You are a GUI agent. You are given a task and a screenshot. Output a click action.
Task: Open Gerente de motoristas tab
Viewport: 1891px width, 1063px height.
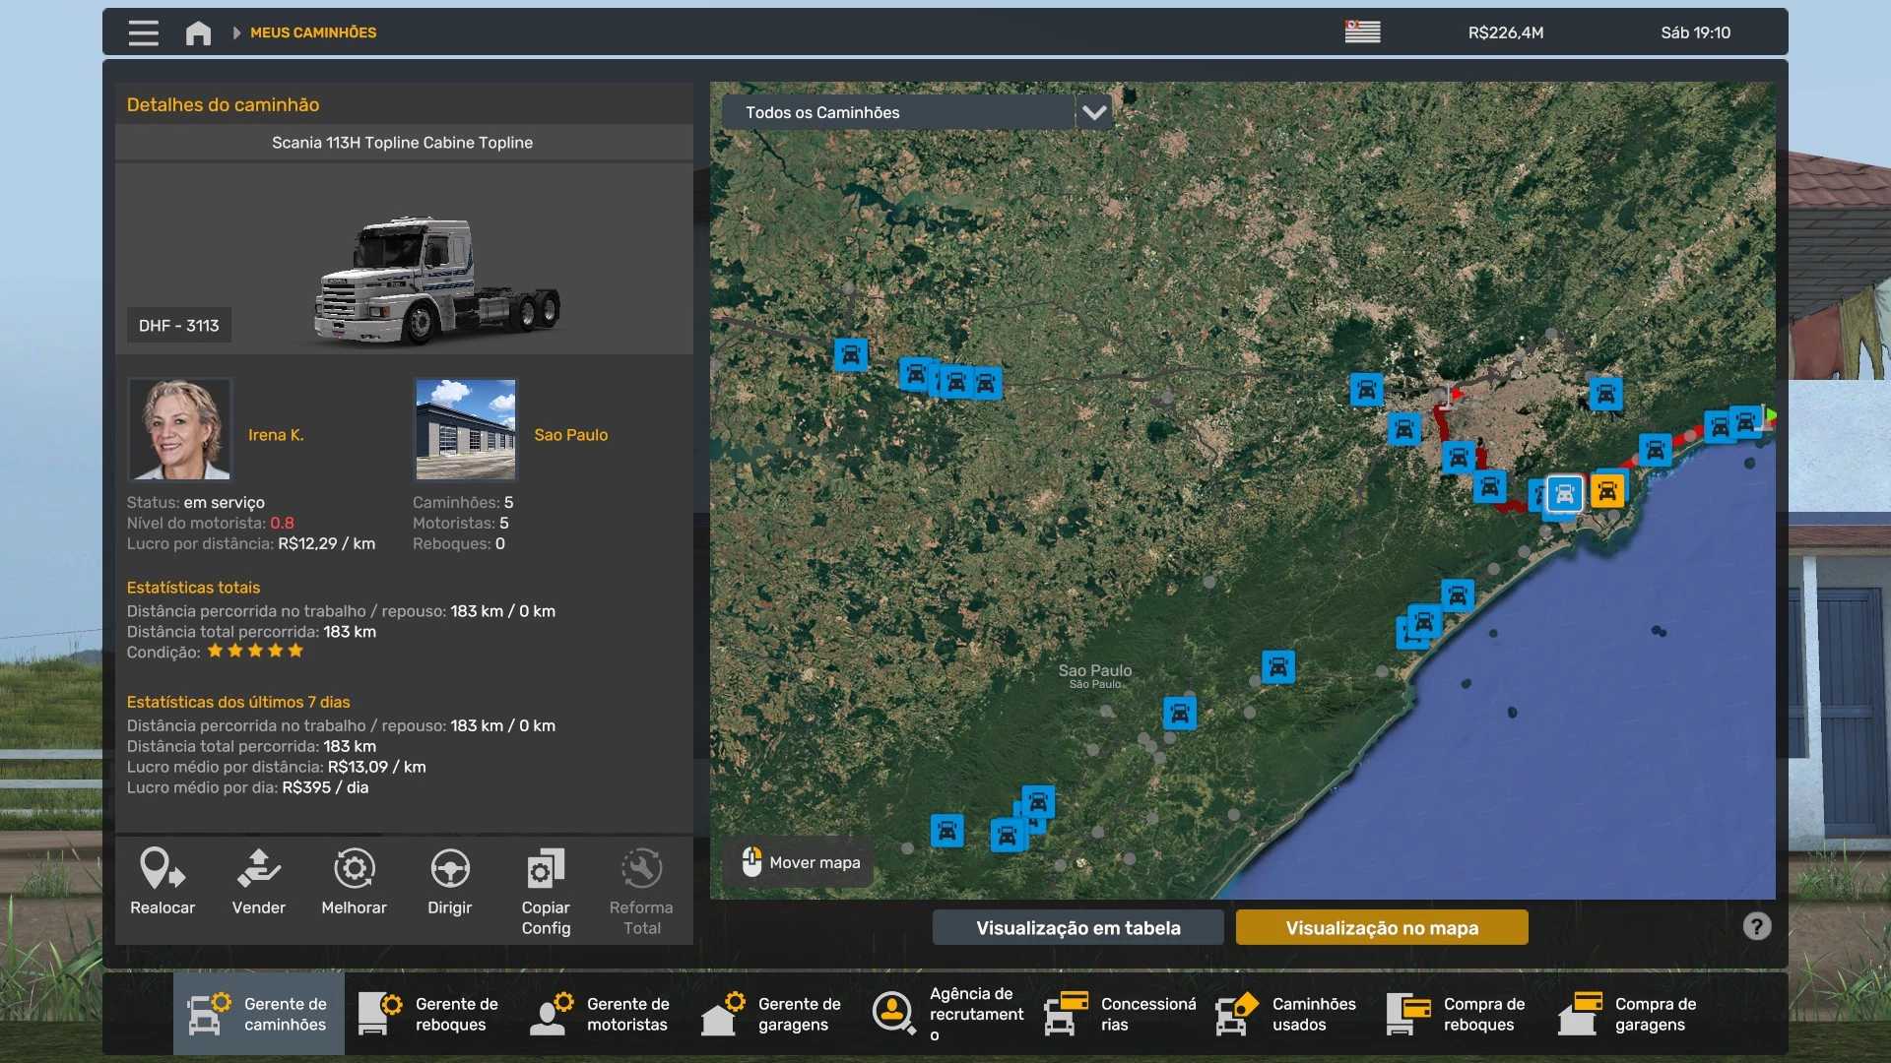[601, 1014]
